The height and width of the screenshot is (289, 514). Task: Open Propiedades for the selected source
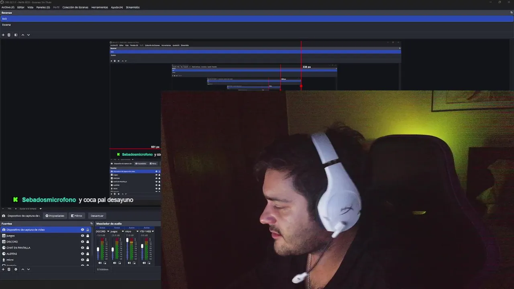click(x=55, y=216)
